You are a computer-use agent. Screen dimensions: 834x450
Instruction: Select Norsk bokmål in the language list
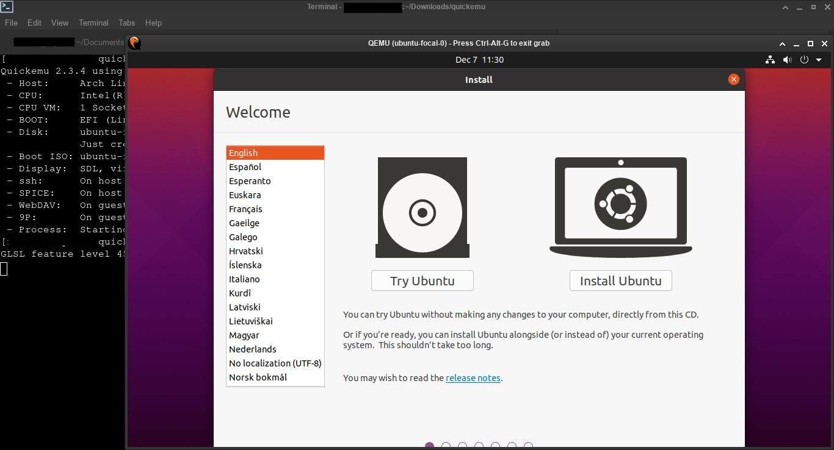275,377
